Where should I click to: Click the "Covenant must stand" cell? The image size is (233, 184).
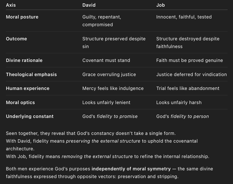click(106, 60)
